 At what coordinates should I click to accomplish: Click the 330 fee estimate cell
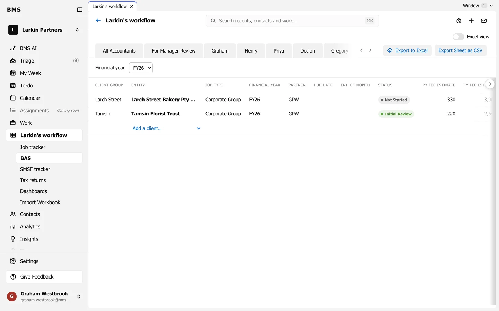451,100
